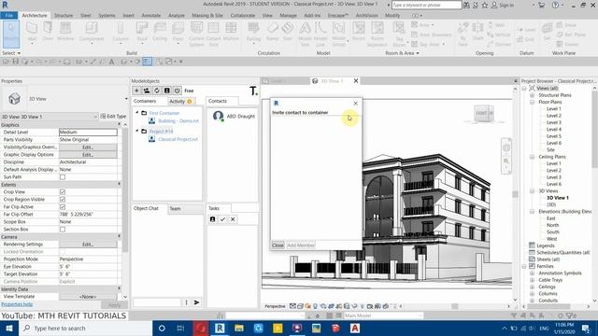Open the Properties help link
Screen dimensions: 598x336
click(x=17, y=304)
